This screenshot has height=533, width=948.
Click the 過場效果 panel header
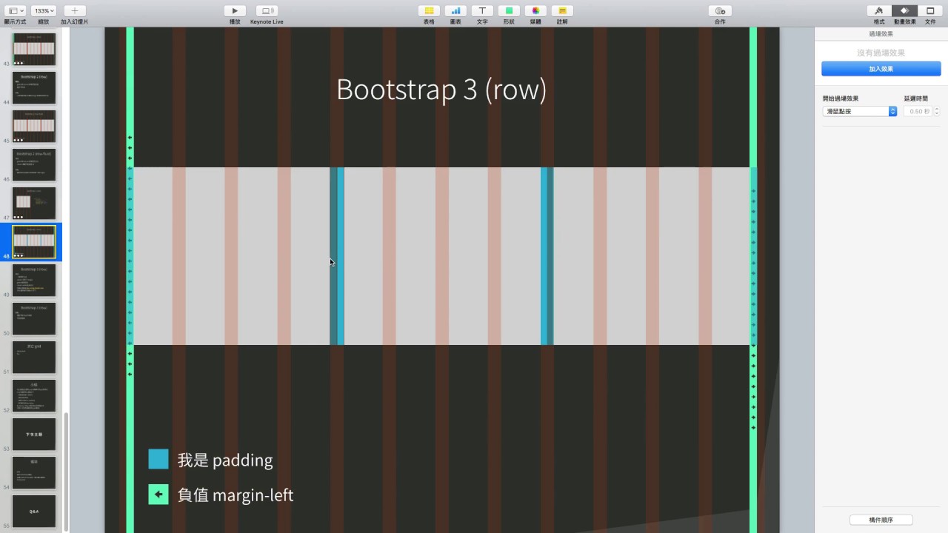click(x=881, y=34)
